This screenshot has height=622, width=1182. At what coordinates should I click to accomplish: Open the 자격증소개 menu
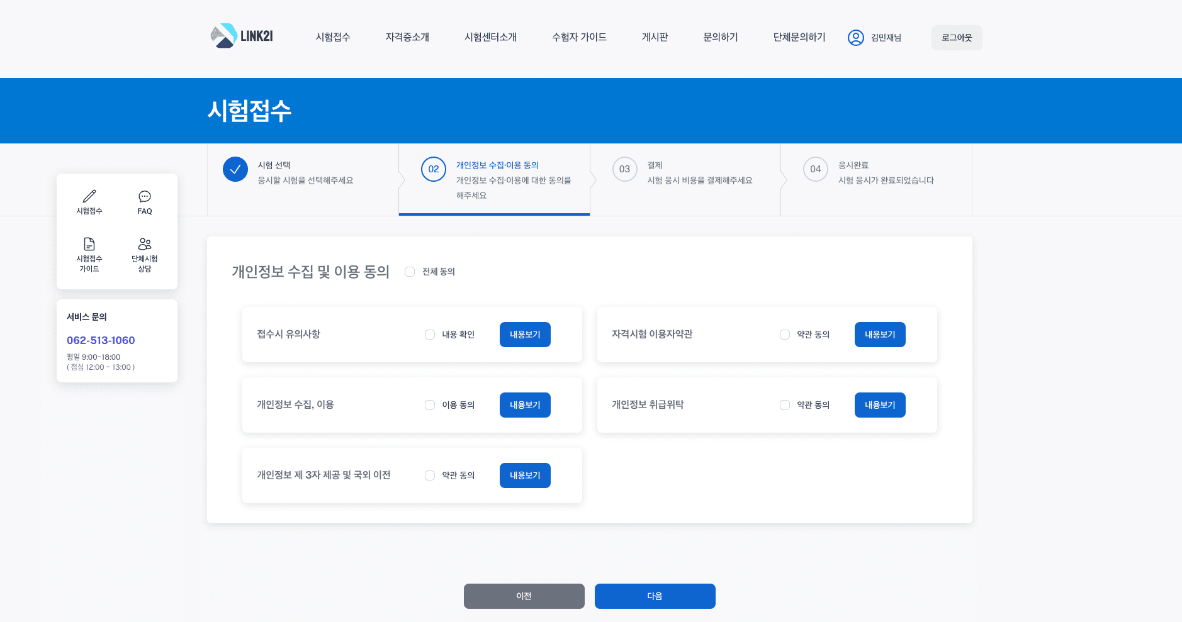click(x=407, y=37)
